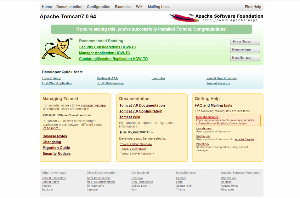The width and height of the screenshot is (300, 198).
Task: Open the Host Manager button
Action: coord(245,58)
